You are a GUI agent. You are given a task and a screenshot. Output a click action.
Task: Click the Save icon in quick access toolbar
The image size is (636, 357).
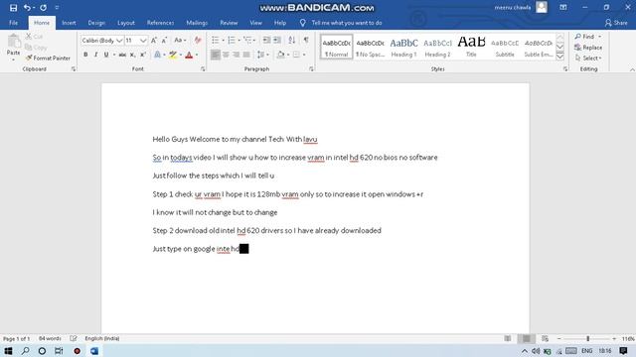pos(13,8)
